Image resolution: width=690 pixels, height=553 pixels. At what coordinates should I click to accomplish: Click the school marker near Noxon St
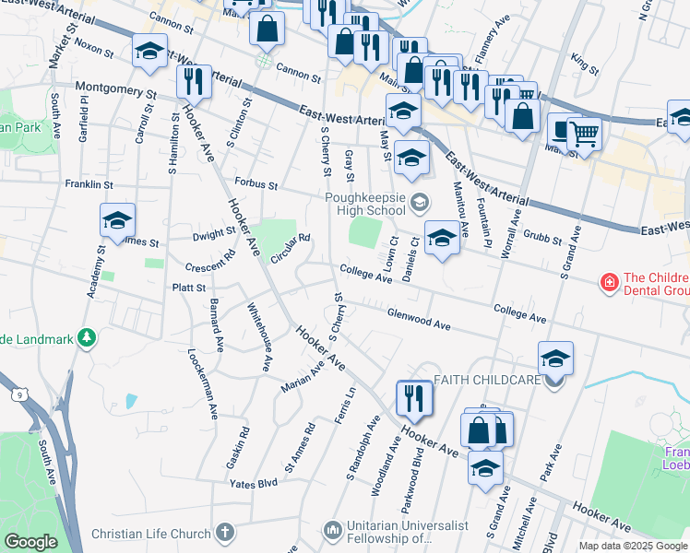point(149,53)
